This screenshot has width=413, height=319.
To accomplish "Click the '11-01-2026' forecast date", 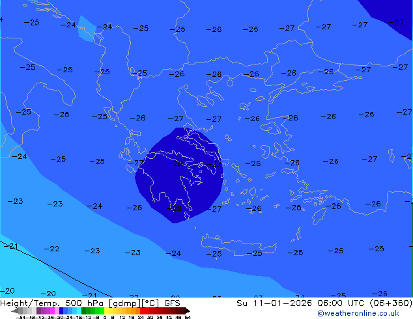I will [x=282, y=303].
